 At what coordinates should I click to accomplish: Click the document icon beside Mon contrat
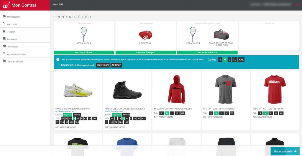4,24
